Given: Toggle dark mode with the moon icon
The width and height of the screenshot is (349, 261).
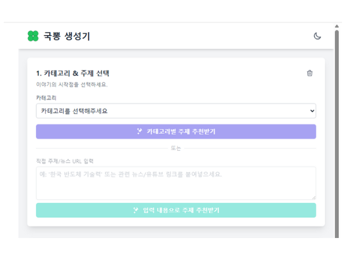Looking at the screenshot, I should click(317, 36).
